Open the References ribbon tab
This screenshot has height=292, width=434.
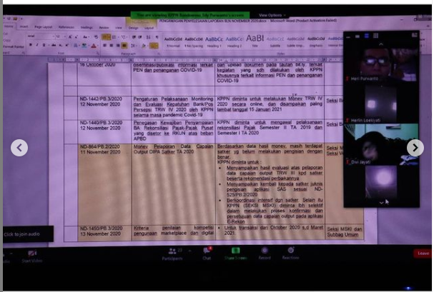[x=66, y=27]
